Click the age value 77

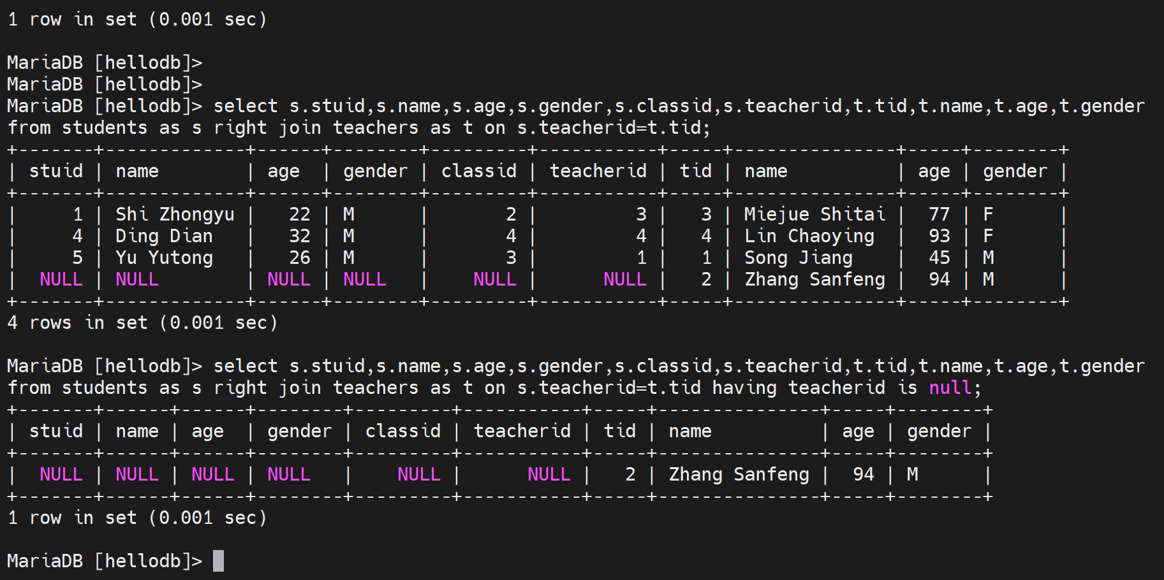click(x=939, y=214)
